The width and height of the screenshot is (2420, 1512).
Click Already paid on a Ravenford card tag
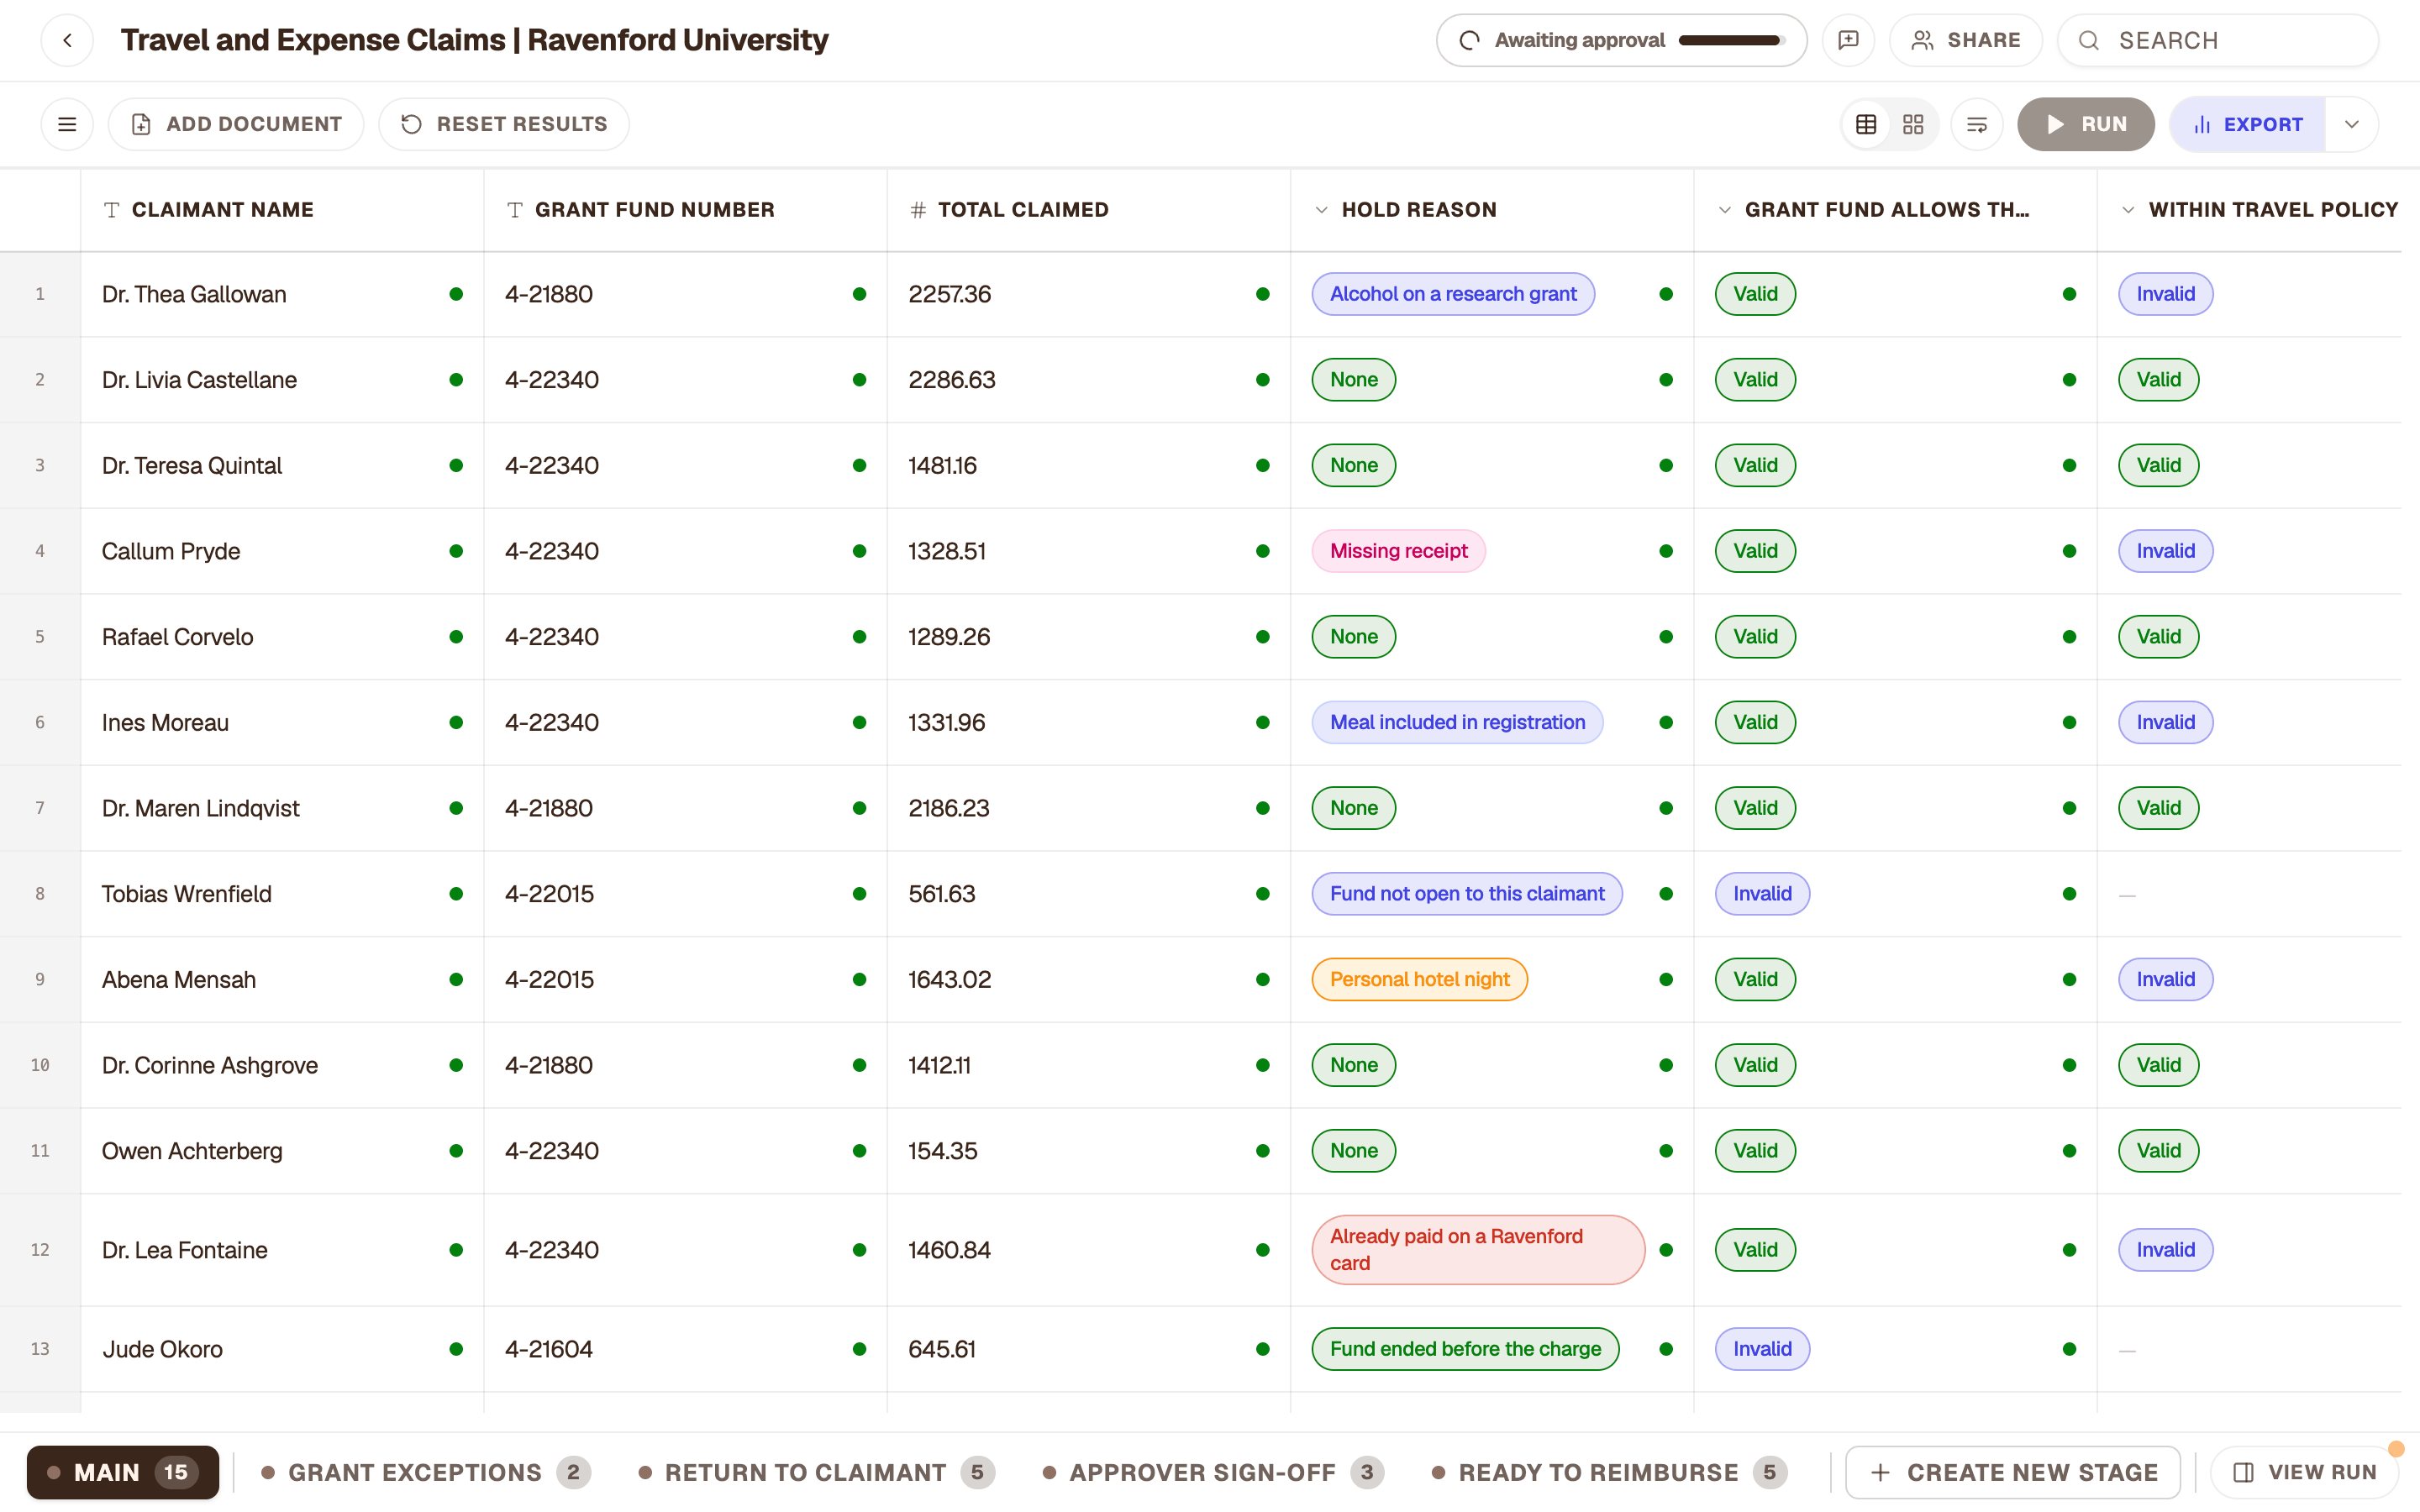[x=1478, y=1250]
